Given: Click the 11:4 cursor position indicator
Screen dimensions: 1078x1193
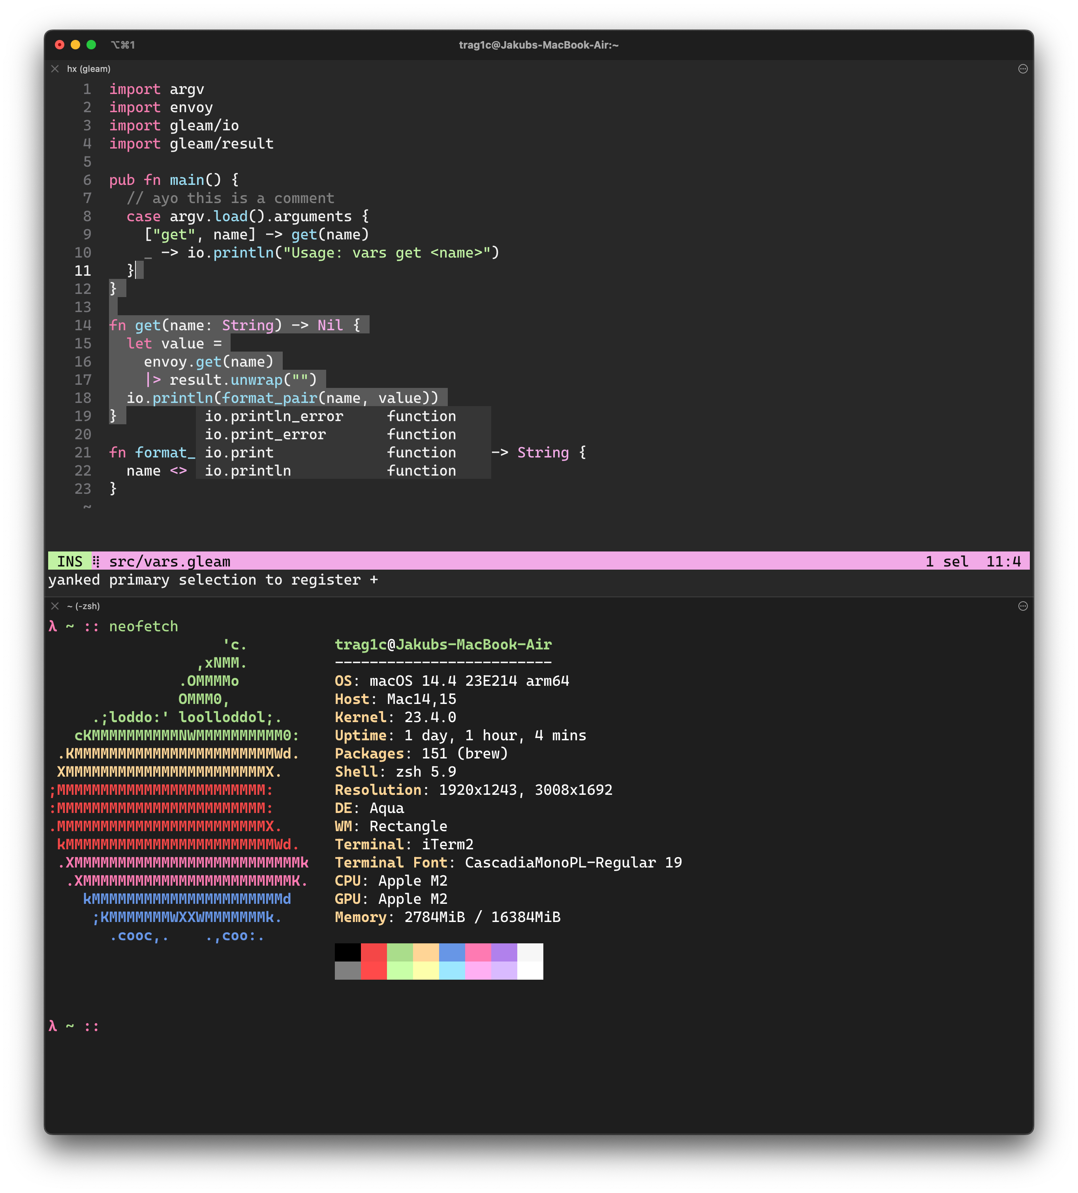Looking at the screenshot, I should pos(1003,561).
